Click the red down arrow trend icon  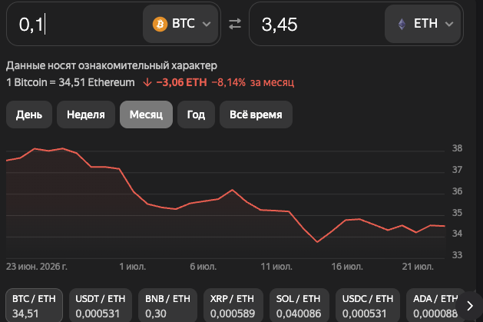tap(147, 82)
